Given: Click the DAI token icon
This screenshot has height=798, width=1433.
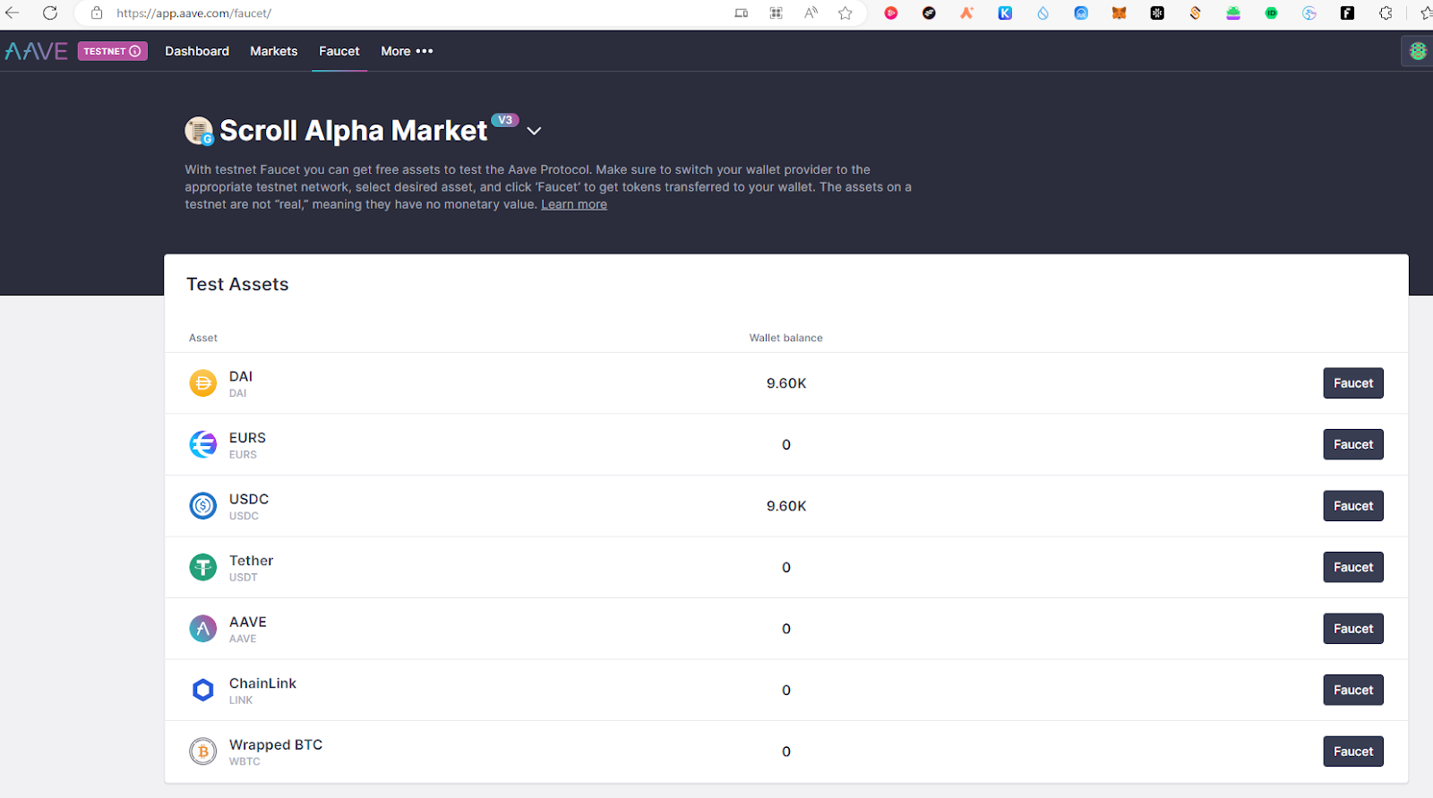Looking at the screenshot, I should [203, 383].
